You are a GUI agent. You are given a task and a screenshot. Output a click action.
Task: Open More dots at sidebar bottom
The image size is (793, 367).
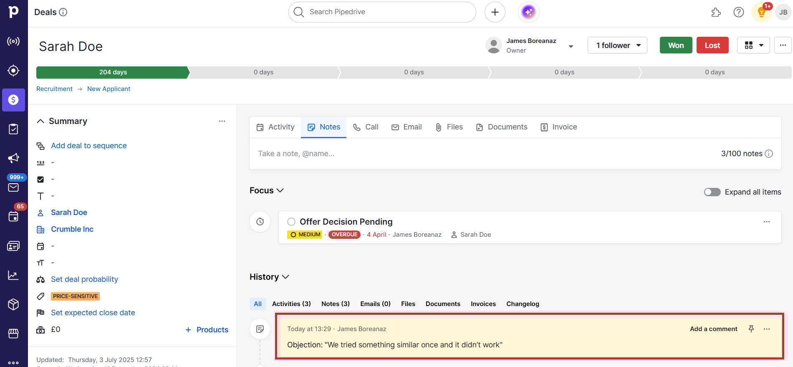pos(13,362)
